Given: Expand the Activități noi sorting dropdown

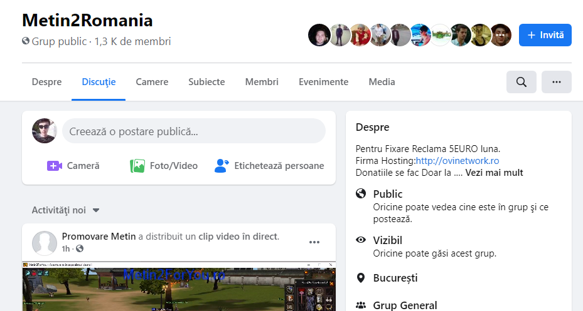Looking at the screenshot, I should 65,210.
